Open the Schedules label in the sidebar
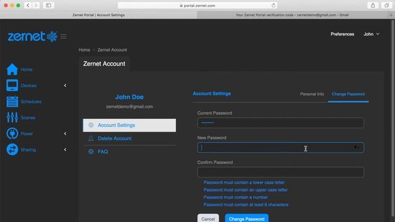The height and width of the screenshot is (222, 395). 31,102
